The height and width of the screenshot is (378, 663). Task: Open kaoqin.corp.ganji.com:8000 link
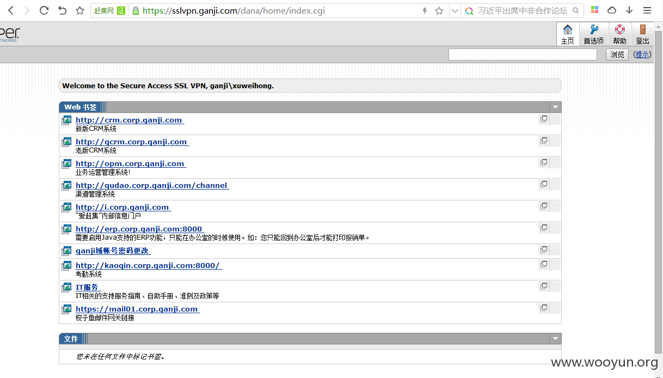tap(149, 265)
